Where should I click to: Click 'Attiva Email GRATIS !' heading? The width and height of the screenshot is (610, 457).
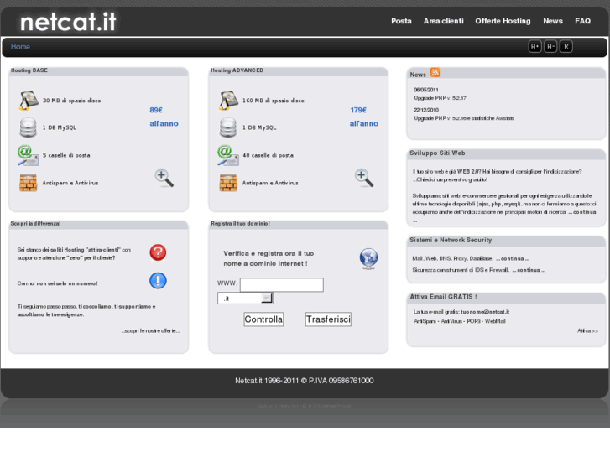[x=443, y=296]
